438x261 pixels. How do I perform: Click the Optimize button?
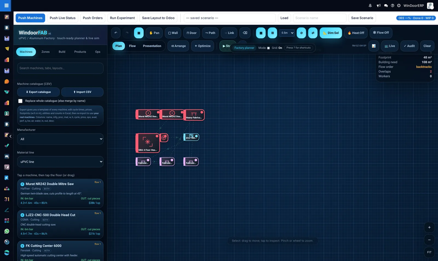pos(203,46)
